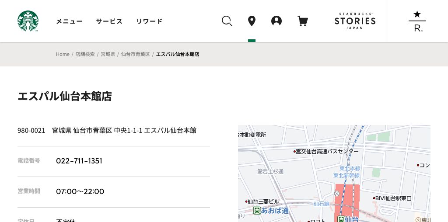448x222 pixels.
Task: Click the エスパル仙台本館店 breadcrumb text
Action: (x=178, y=54)
